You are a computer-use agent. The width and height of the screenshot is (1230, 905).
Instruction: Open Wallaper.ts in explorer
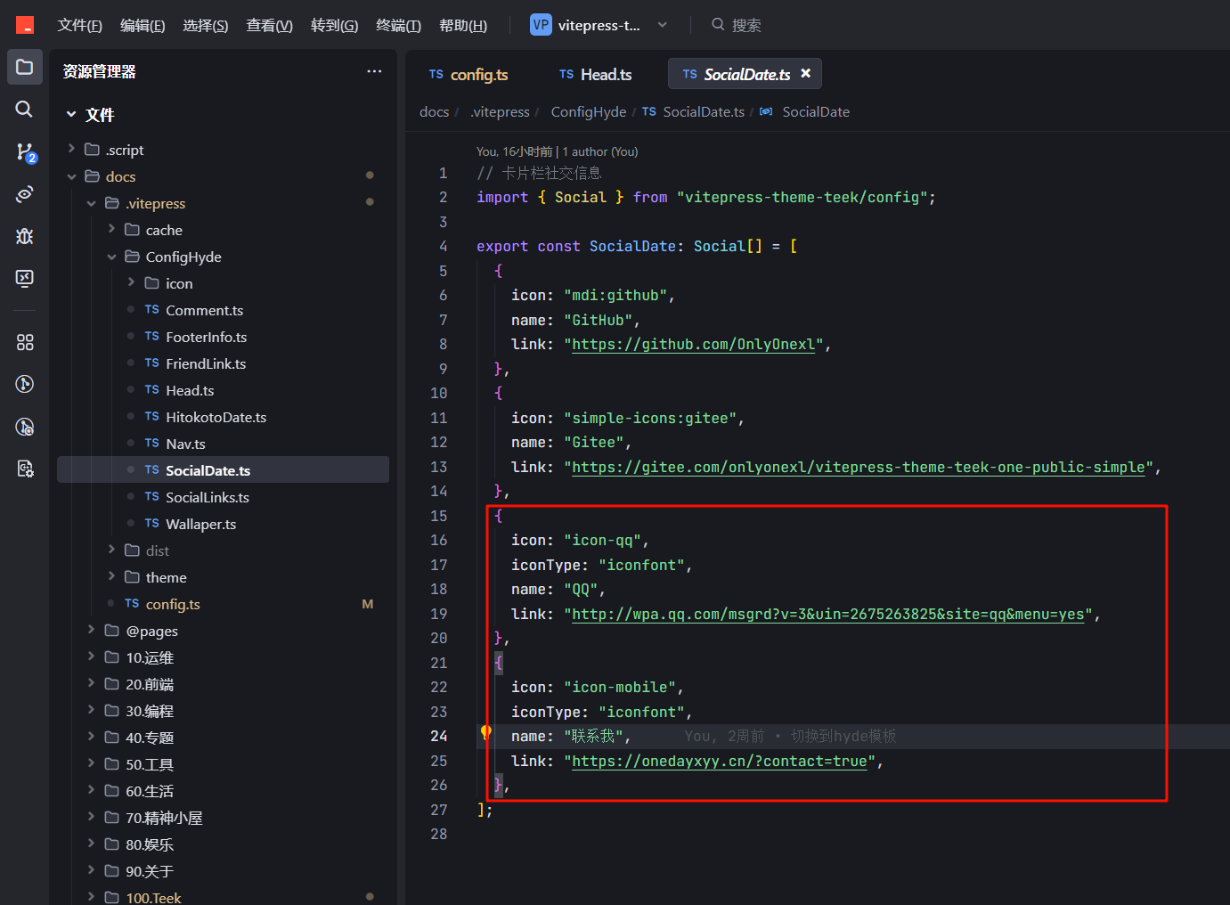[x=200, y=524]
